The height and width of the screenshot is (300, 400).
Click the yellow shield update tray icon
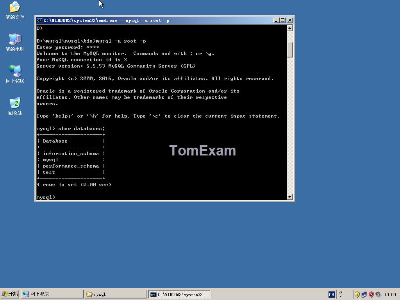[357, 295]
